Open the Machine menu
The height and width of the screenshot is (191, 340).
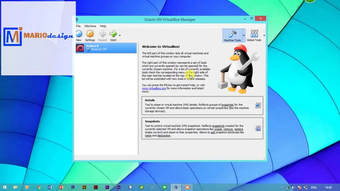(90, 26)
